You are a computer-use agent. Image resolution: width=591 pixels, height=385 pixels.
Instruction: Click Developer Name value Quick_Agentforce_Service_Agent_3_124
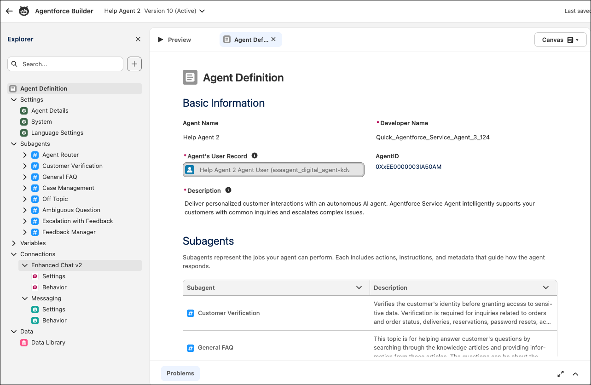coord(433,138)
